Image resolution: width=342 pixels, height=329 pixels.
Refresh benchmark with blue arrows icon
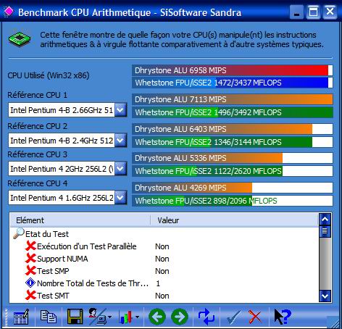pos(206,317)
